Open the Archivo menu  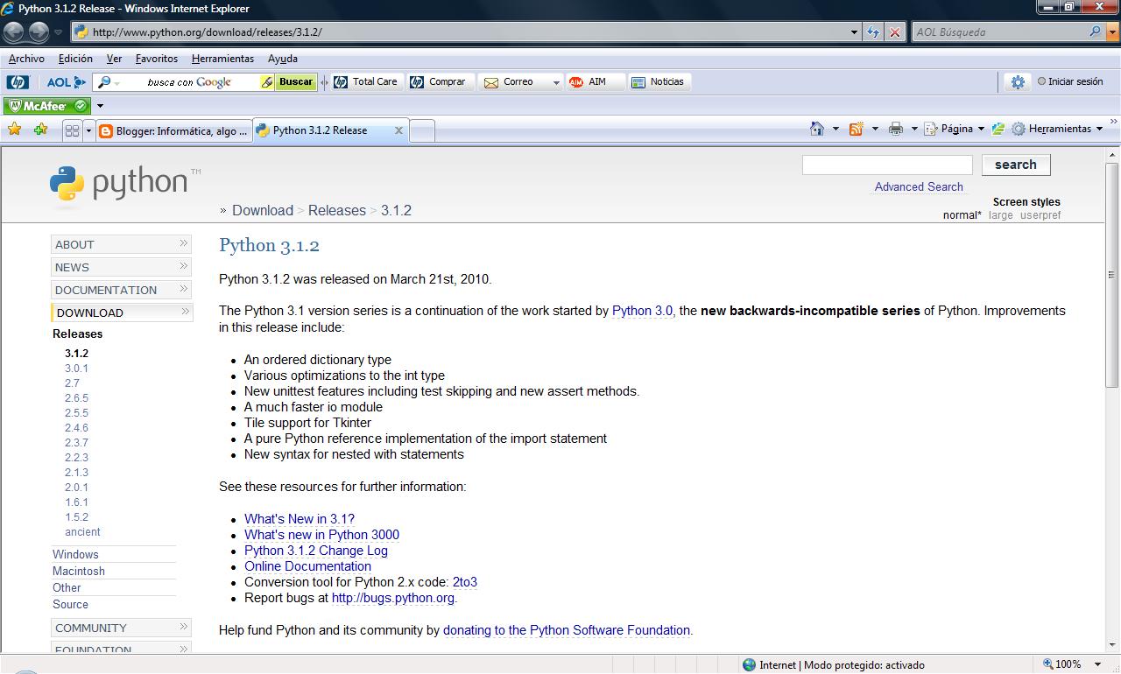click(26, 59)
